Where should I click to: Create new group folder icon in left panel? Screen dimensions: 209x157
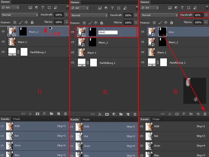point(51,114)
